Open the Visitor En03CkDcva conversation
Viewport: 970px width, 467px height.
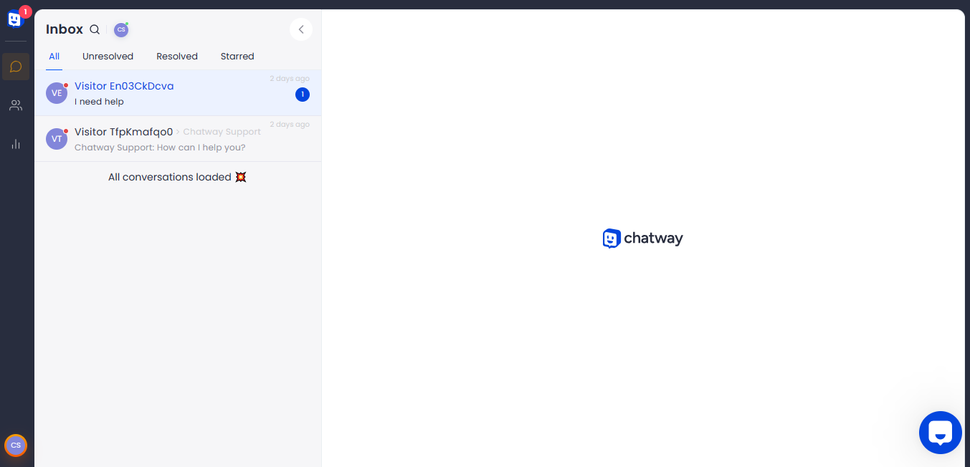[178, 93]
